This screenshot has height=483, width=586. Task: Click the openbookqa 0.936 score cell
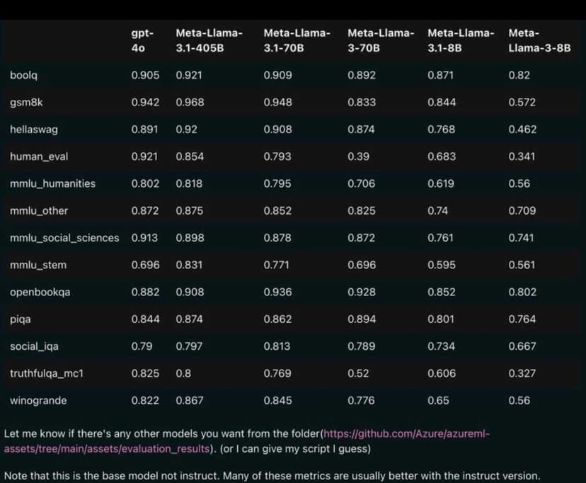pyautogui.click(x=277, y=292)
